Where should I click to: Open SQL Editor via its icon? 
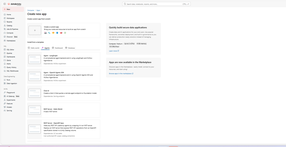point(5,49)
